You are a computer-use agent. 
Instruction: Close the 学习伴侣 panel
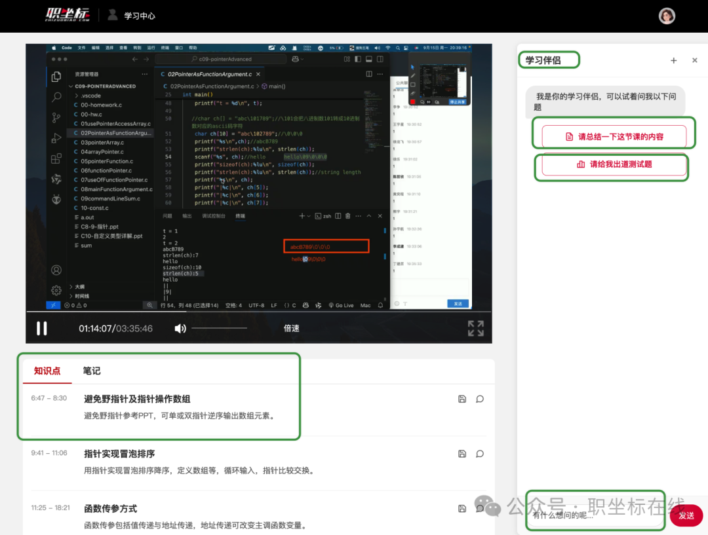coord(694,60)
